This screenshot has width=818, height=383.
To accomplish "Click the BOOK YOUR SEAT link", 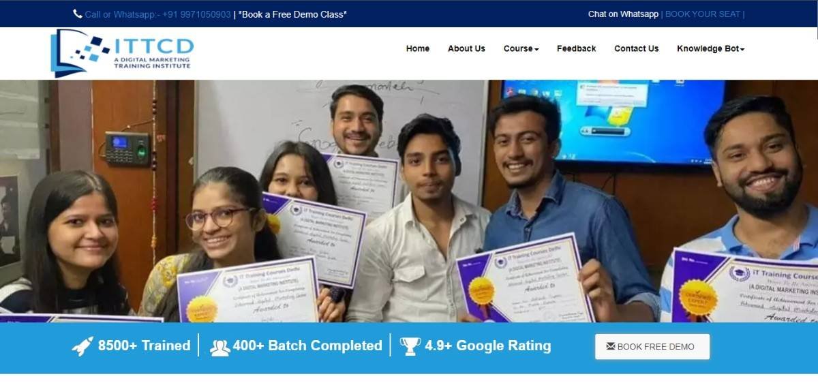I will [702, 14].
